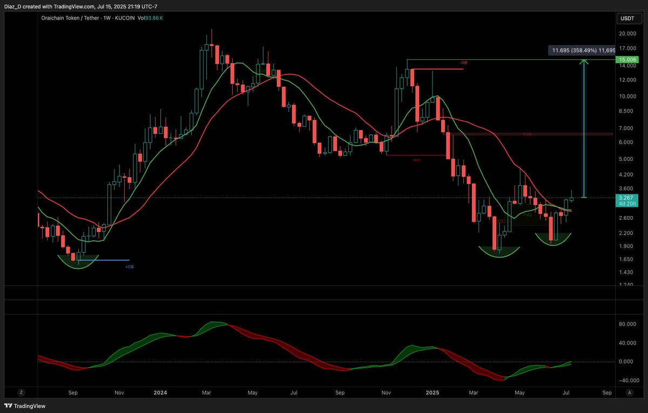Click the green 15.006 target price label
This screenshot has height=413, width=648.
click(626, 60)
